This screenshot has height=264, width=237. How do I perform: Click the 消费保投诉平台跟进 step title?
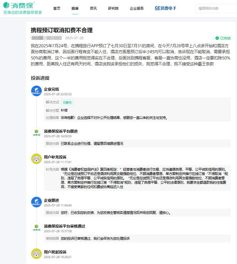pos(61,131)
